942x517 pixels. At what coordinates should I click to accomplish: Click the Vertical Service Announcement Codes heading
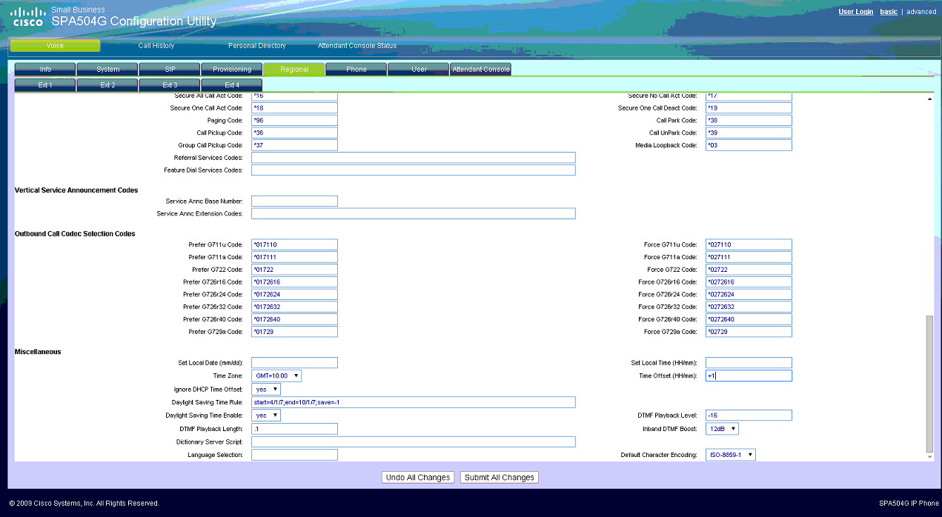(76, 190)
